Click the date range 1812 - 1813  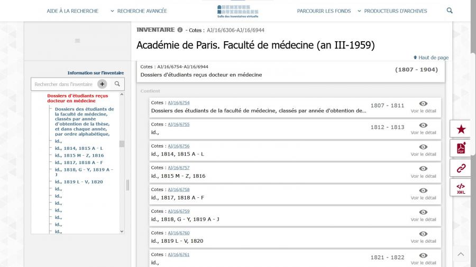[x=387, y=127]
